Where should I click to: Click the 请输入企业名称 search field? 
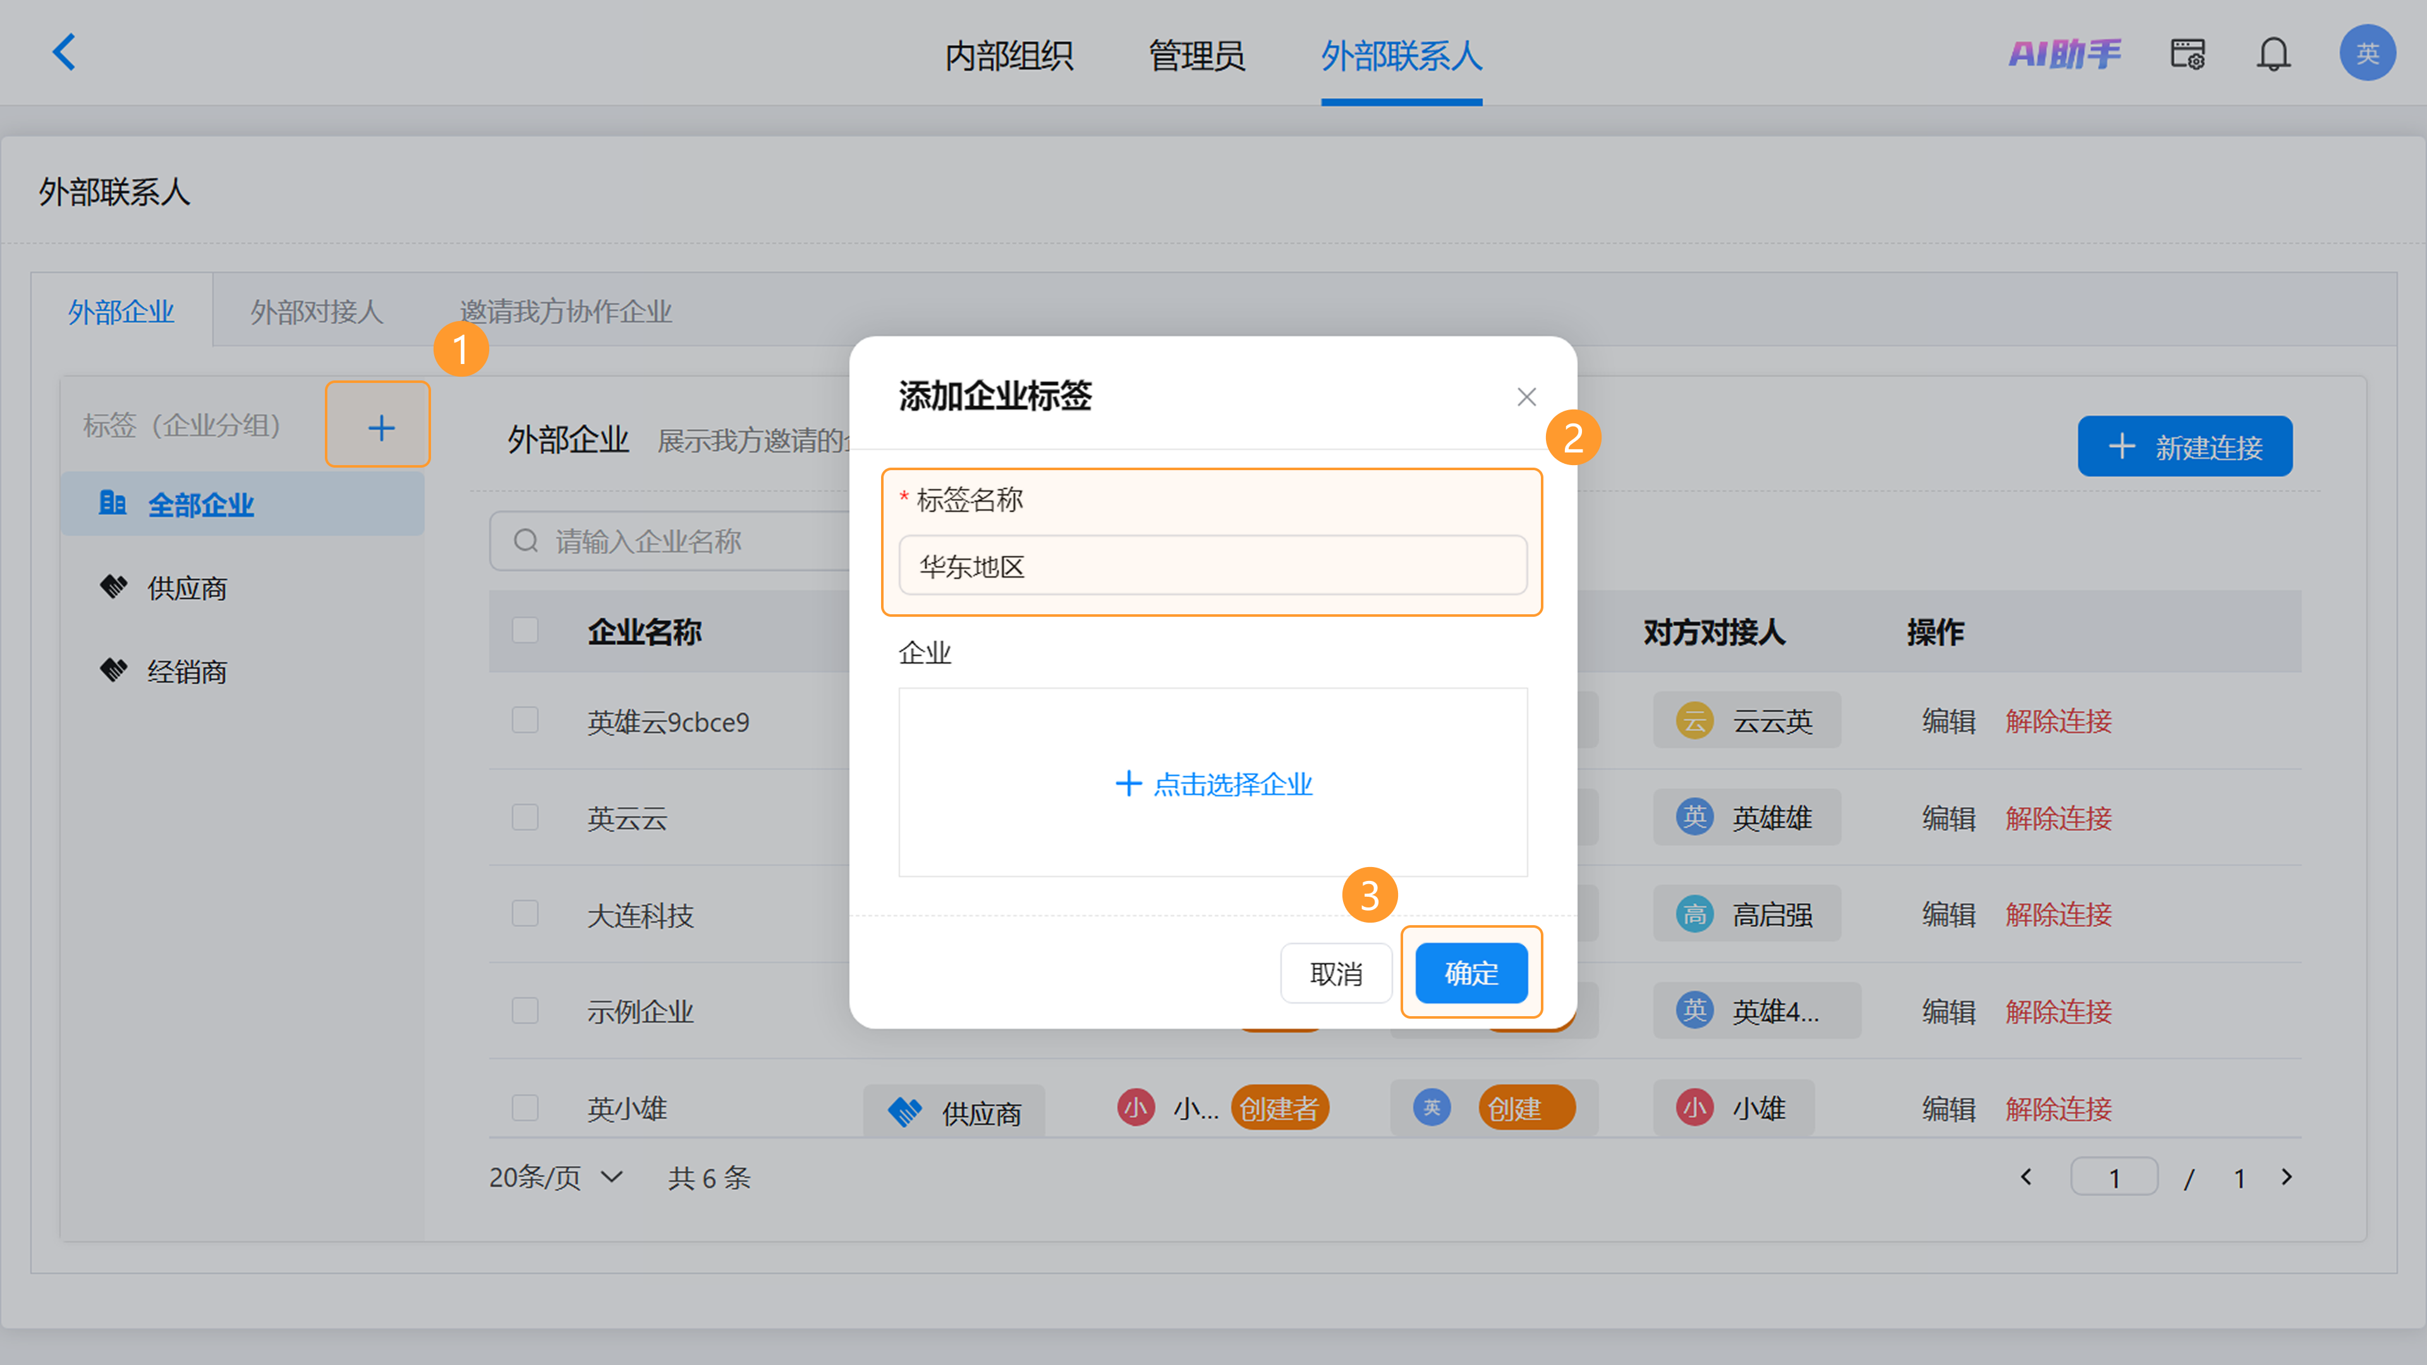point(670,541)
